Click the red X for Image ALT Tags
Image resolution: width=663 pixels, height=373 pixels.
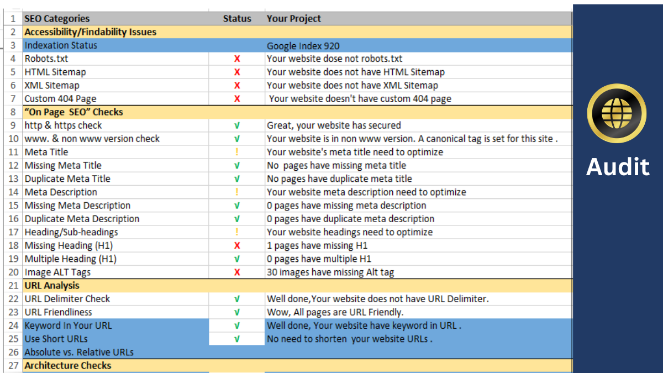[237, 272]
